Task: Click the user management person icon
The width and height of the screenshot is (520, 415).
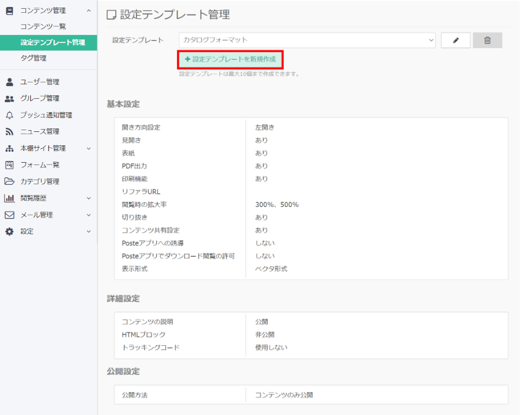Action: point(9,82)
